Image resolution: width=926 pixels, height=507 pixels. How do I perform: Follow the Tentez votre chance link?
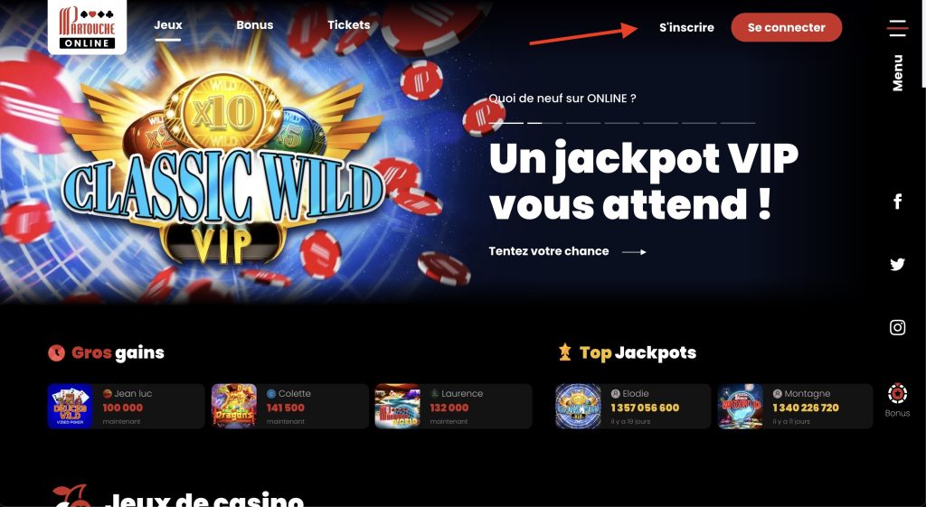[x=549, y=251]
